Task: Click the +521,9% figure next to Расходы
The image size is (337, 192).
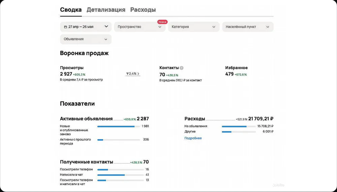Action: coord(242,119)
